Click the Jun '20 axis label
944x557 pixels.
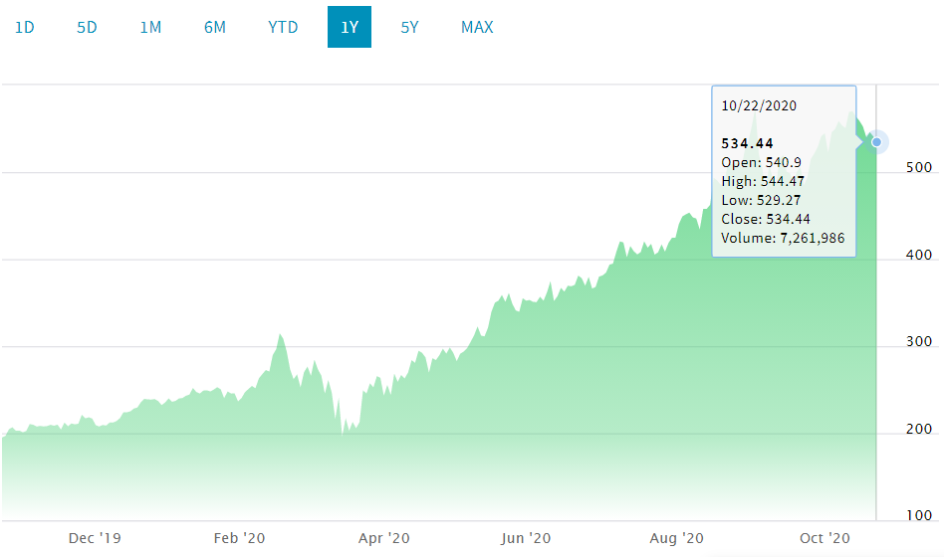click(x=526, y=538)
